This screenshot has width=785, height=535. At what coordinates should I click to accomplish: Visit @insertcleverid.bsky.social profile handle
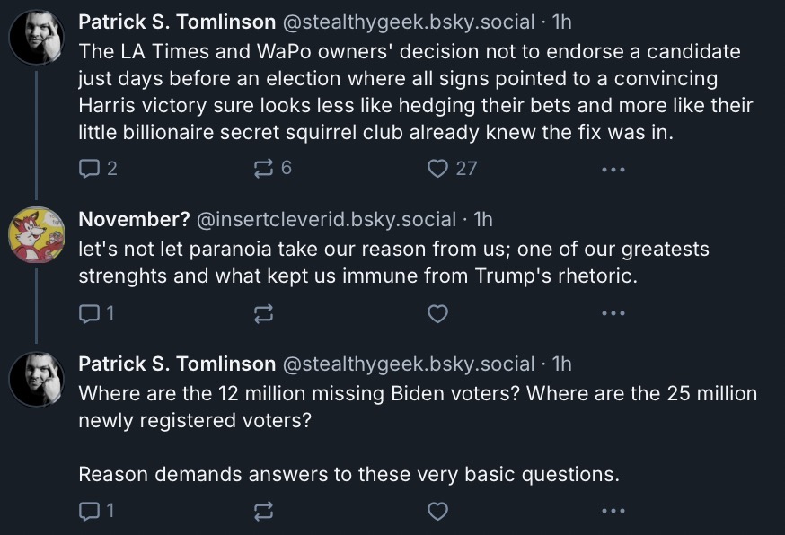click(x=326, y=220)
